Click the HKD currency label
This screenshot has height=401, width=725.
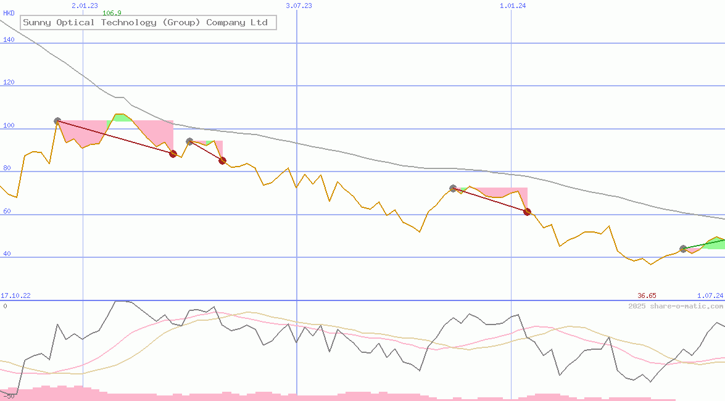[x=9, y=13]
